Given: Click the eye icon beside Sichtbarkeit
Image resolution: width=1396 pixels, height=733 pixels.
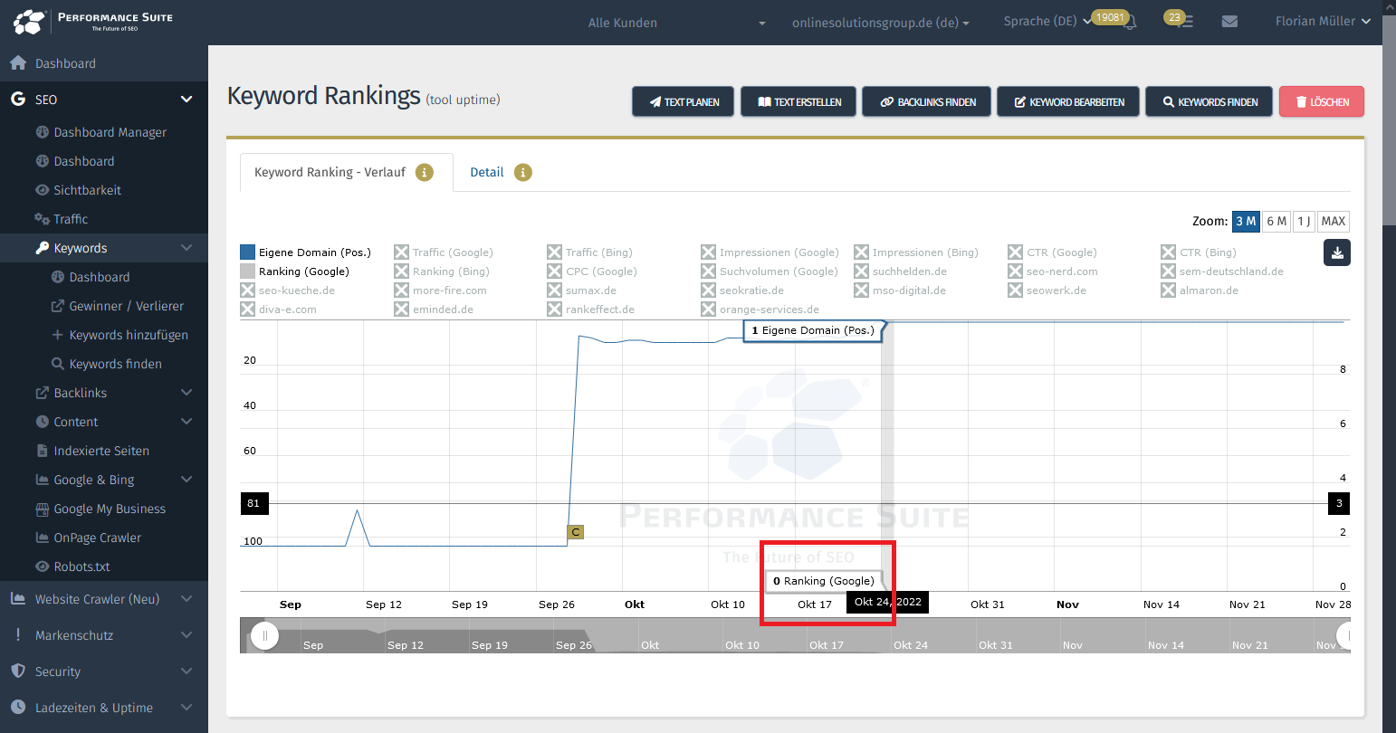Looking at the screenshot, I should pos(42,190).
